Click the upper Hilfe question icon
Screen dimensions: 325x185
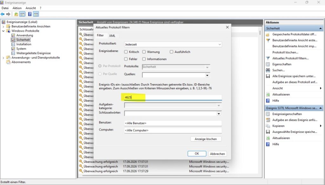point(268,100)
